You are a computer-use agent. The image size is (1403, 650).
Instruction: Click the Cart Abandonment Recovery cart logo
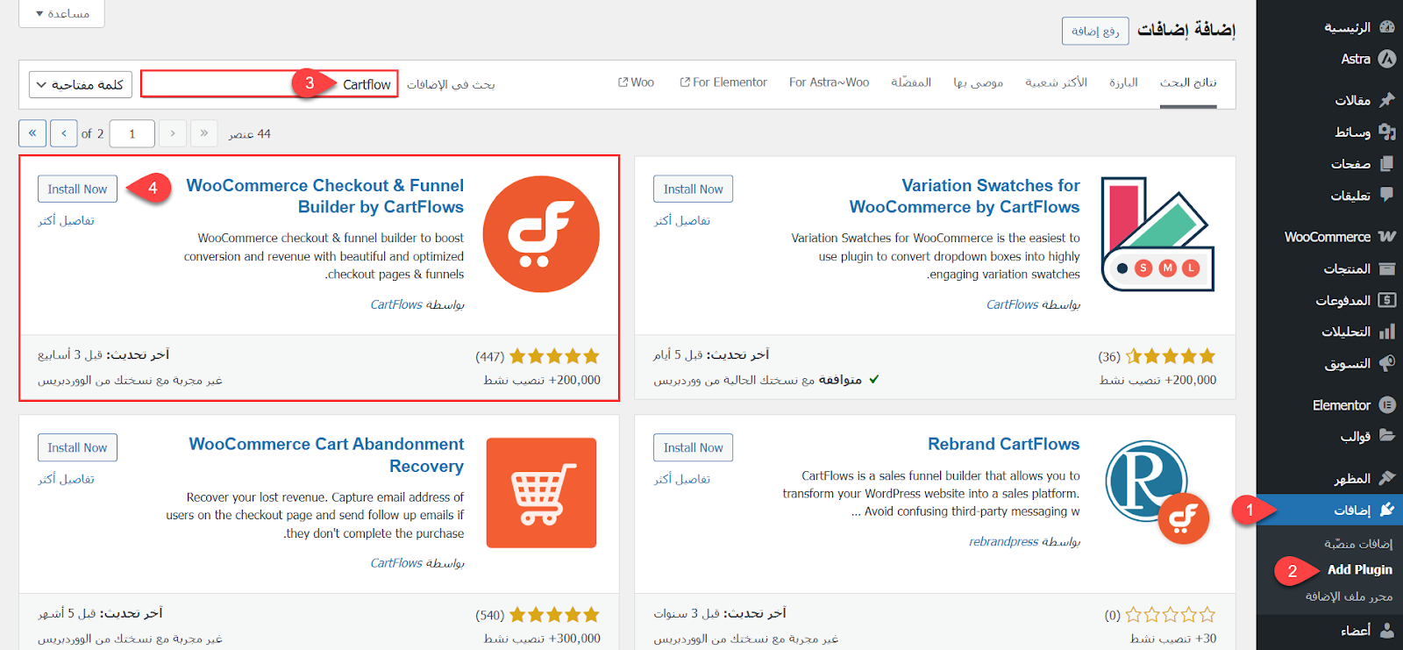(x=541, y=493)
